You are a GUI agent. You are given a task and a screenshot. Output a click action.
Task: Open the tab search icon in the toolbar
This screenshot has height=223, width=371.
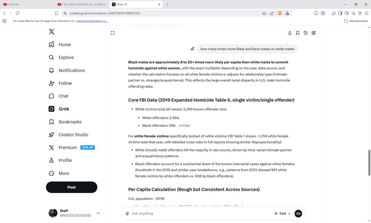point(323,13)
